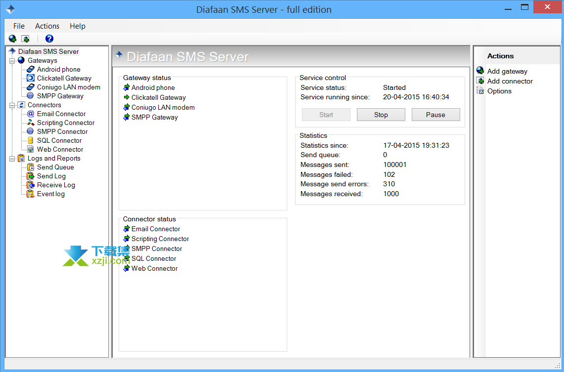Click the status arrow beside Email Connector in Connector status
The width and height of the screenshot is (564, 372).
coord(126,229)
